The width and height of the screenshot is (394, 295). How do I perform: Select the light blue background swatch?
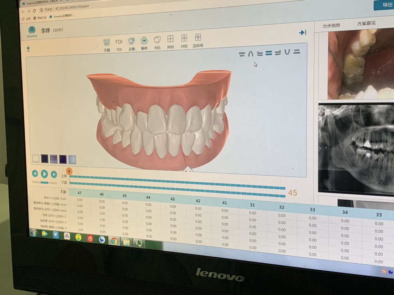[x=72, y=160]
